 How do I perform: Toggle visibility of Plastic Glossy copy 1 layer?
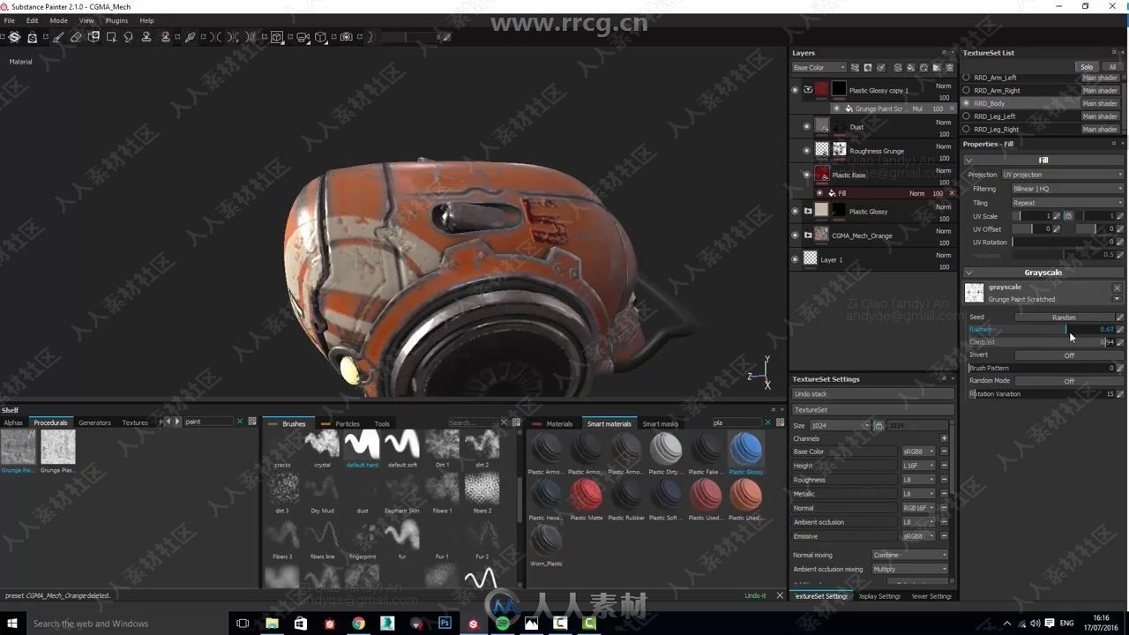coord(795,90)
